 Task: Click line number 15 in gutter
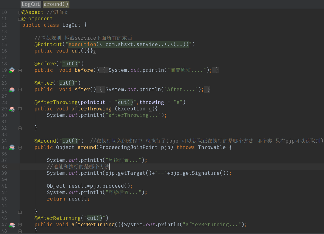tap(4, 44)
